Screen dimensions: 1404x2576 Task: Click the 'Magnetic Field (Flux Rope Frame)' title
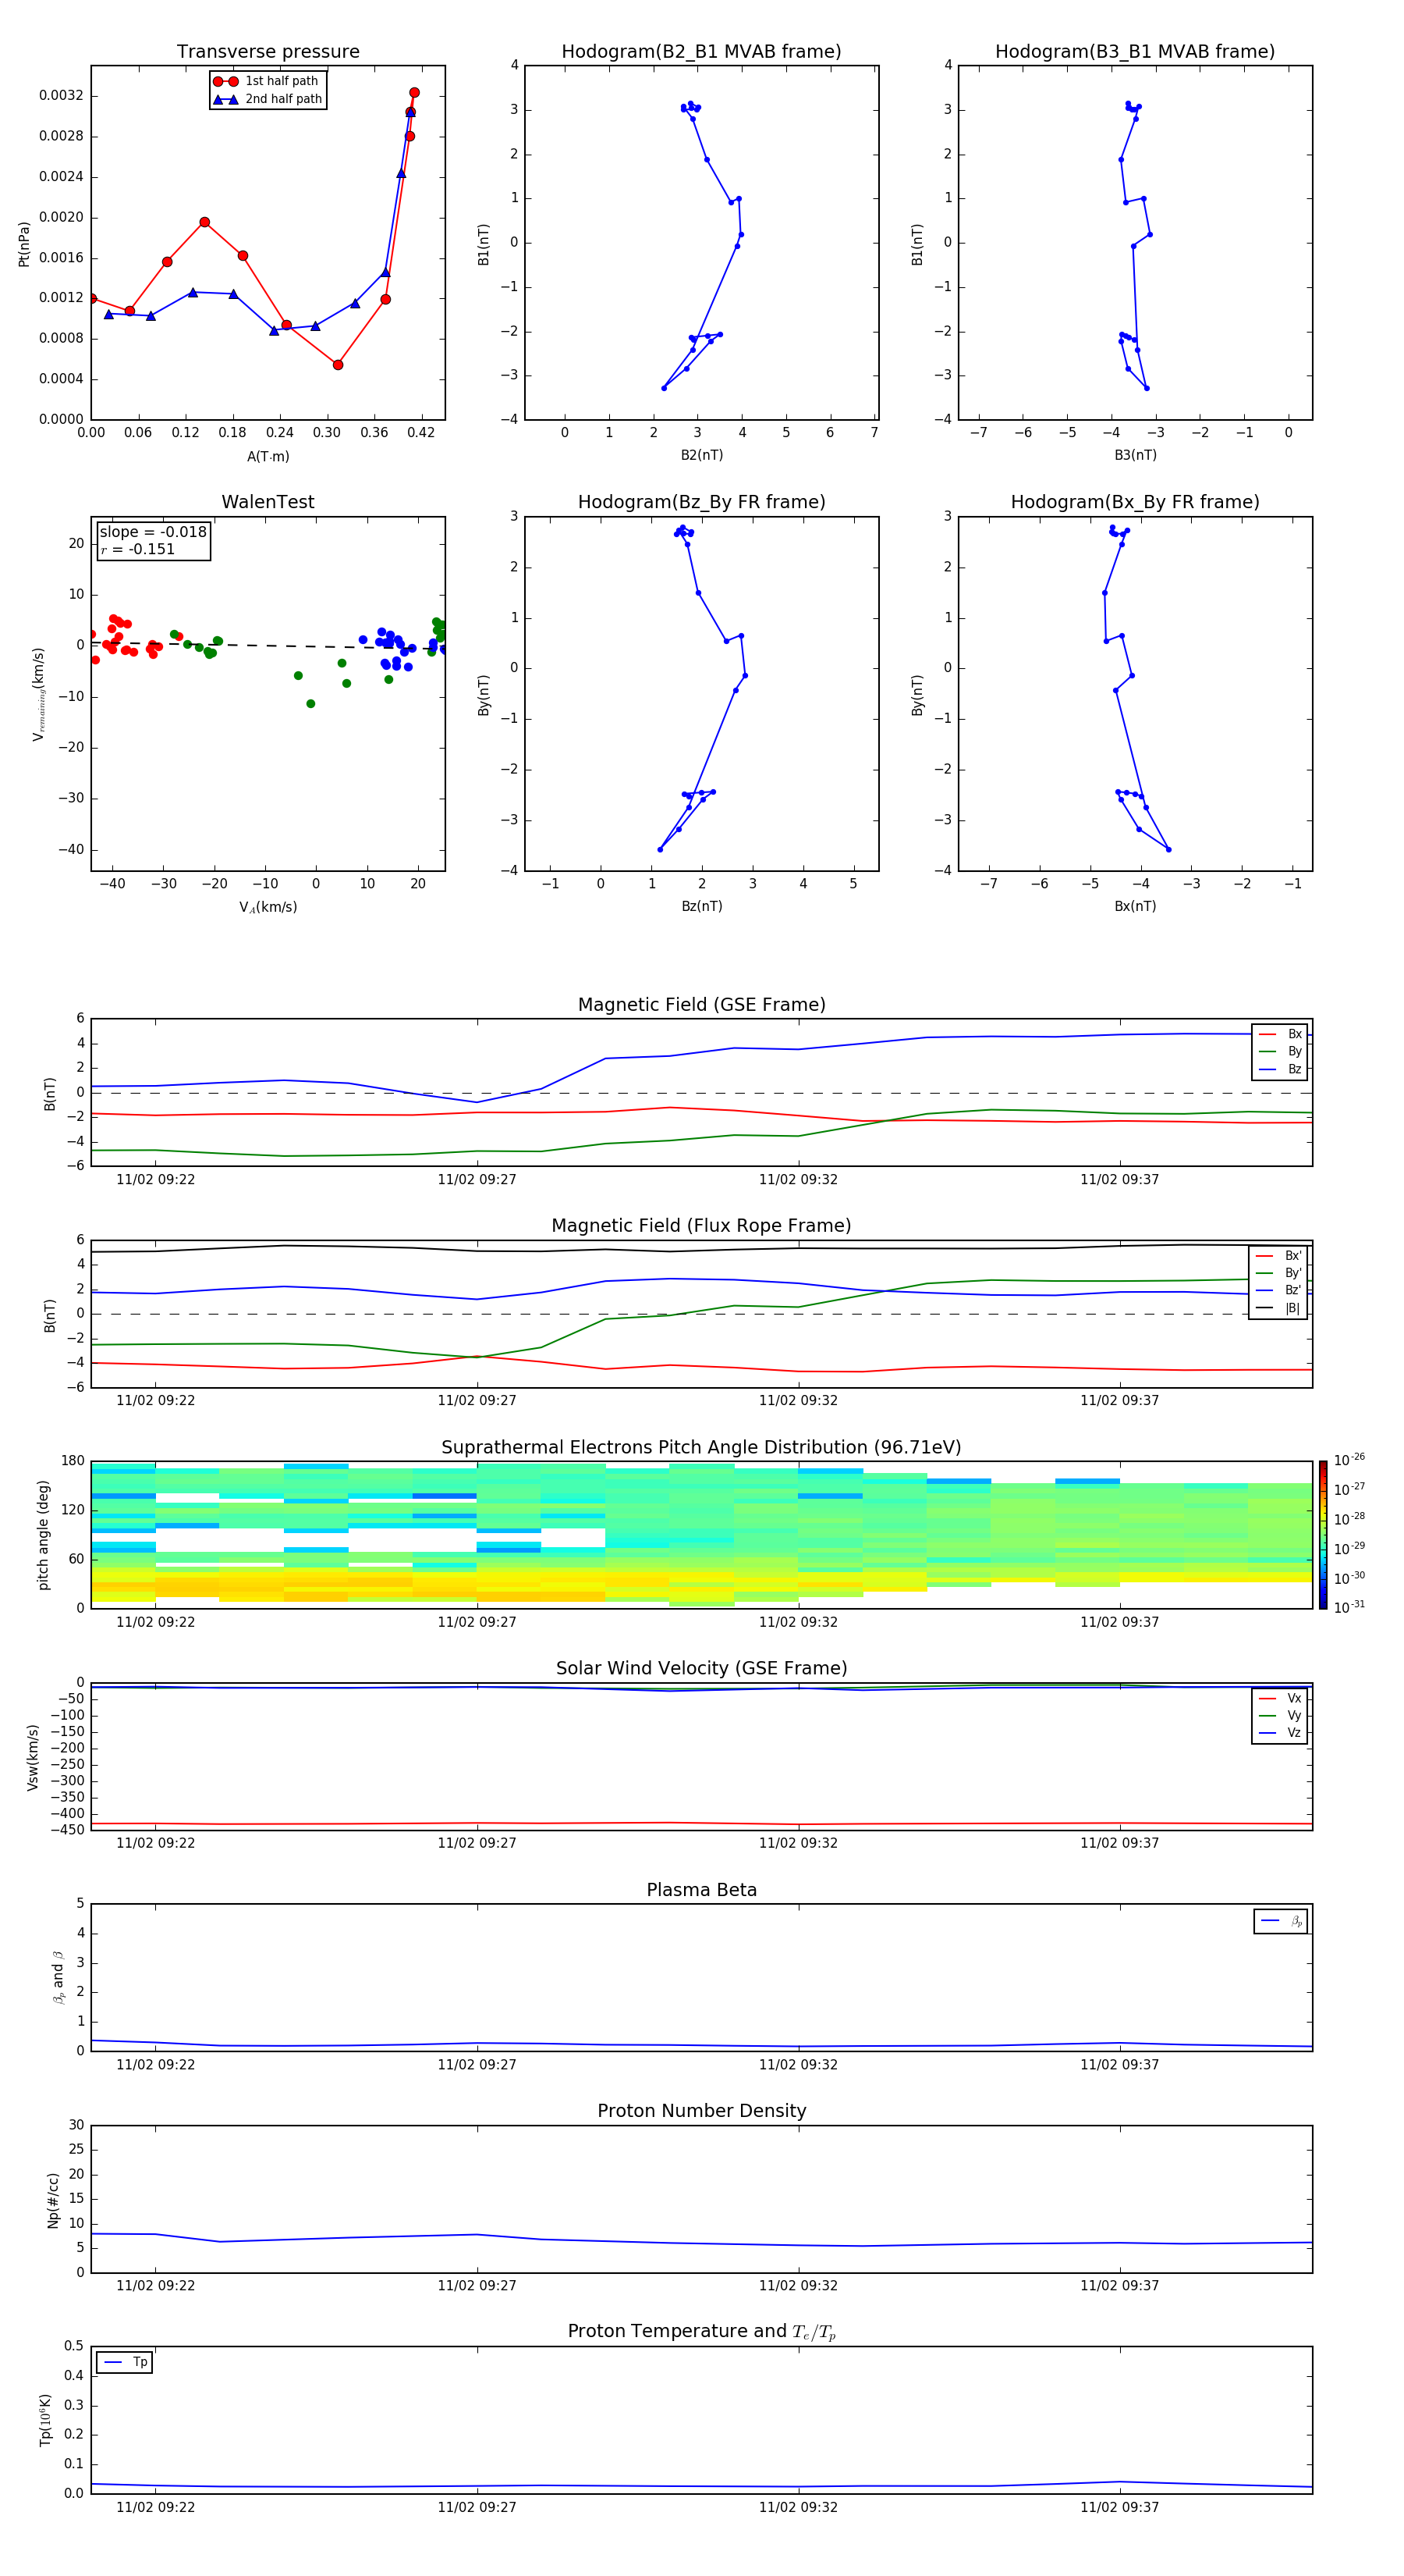[701, 1226]
